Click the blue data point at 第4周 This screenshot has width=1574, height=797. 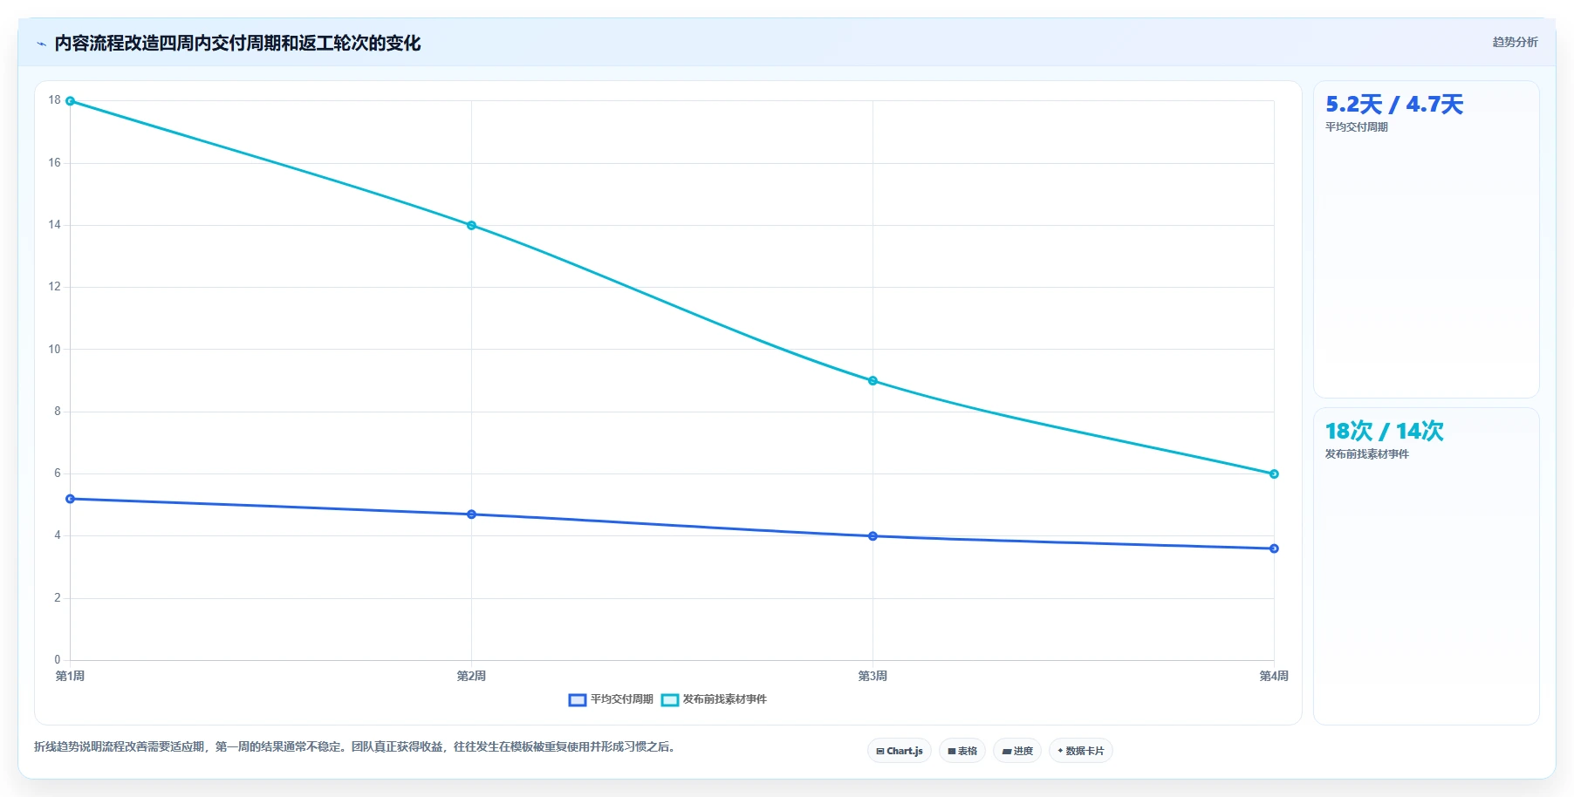point(1274,548)
